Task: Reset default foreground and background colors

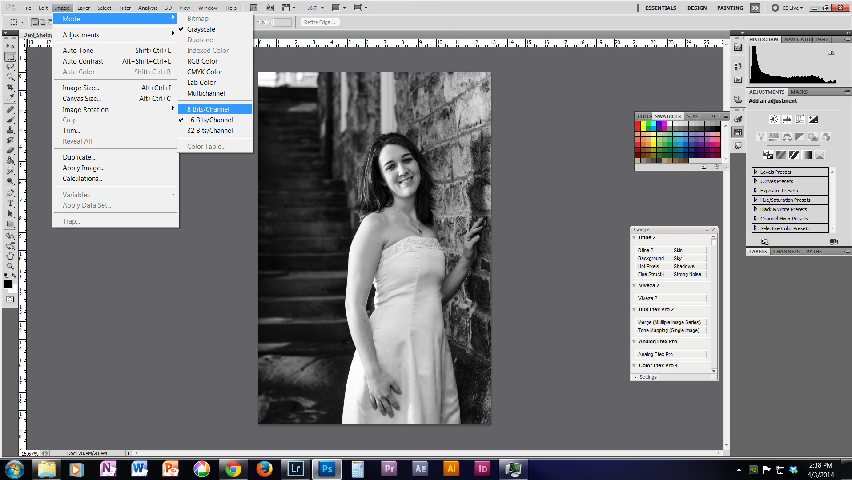Action: tap(6, 276)
